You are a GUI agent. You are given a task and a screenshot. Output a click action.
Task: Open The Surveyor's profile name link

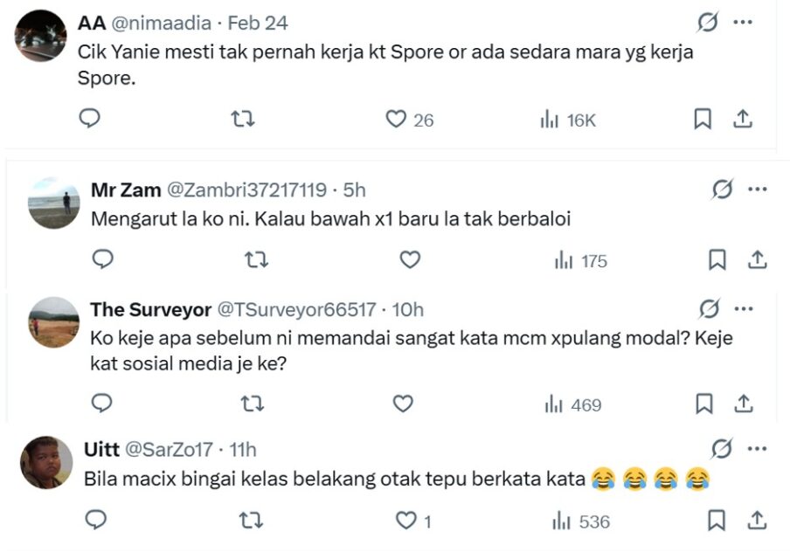click(x=150, y=309)
